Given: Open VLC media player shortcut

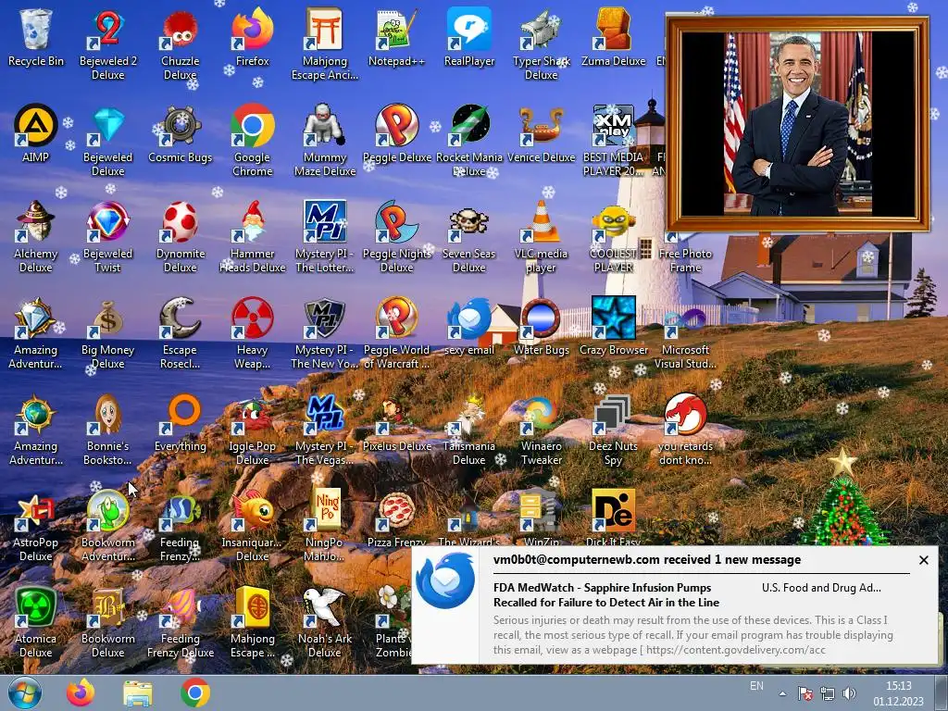Looking at the screenshot, I should coord(541,236).
